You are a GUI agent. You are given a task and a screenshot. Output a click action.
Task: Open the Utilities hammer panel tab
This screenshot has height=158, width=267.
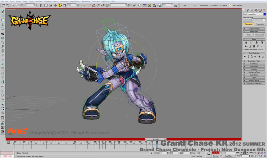[x=264, y=10]
